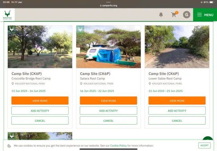Open the Crocodile Bridge campsite photo
The height and width of the screenshot is (151, 217).
(40, 47)
